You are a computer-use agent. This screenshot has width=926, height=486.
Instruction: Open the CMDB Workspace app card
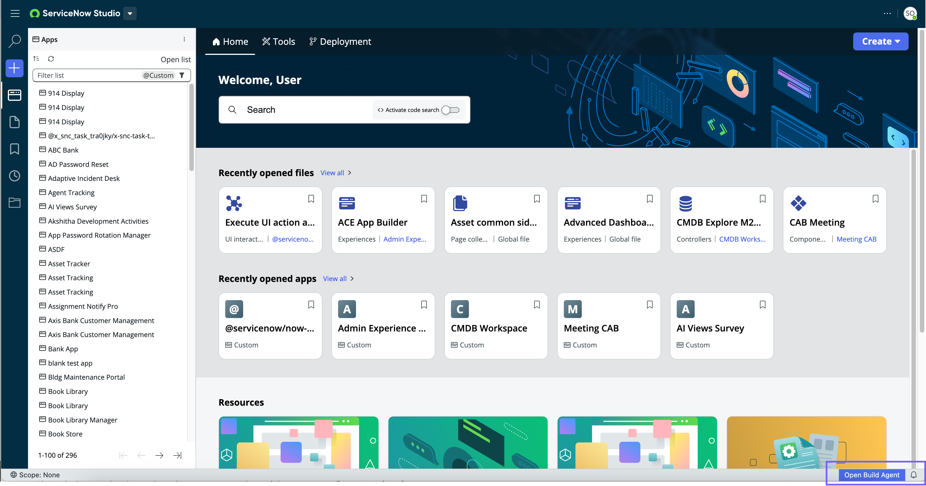click(x=496, y=326)
